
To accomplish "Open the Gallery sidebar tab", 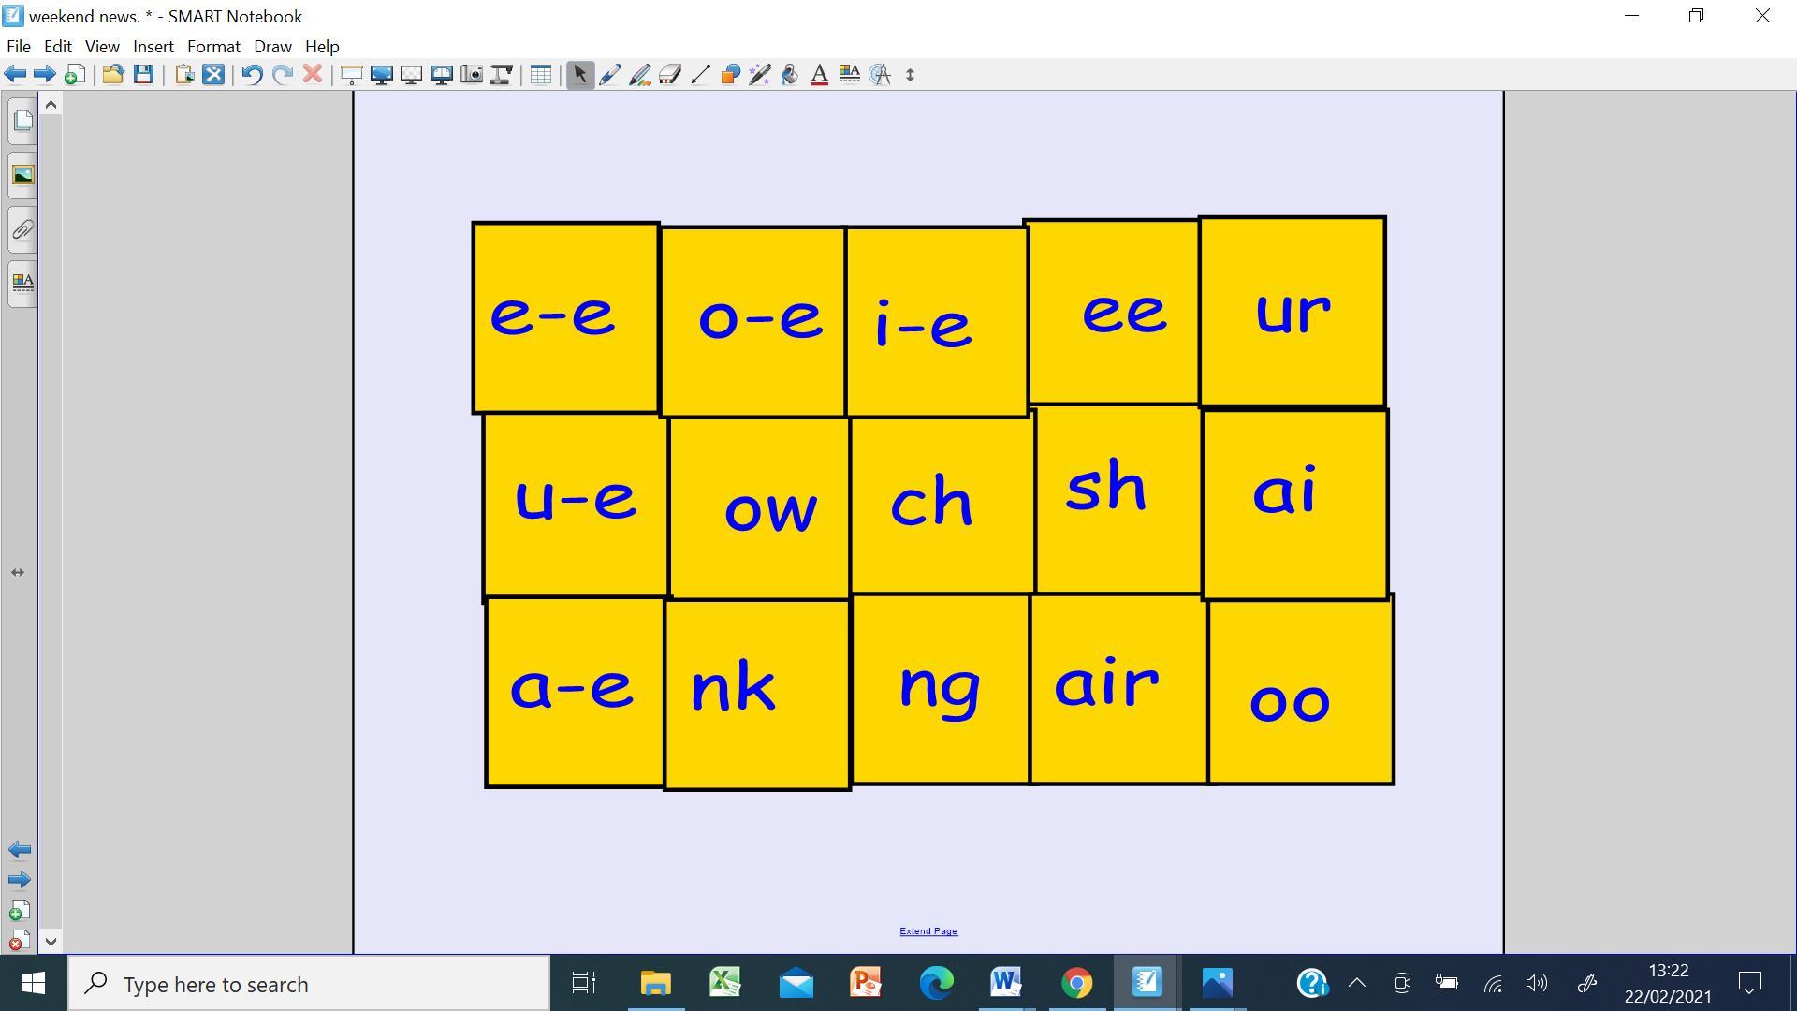I will click(x=22, y=175).
